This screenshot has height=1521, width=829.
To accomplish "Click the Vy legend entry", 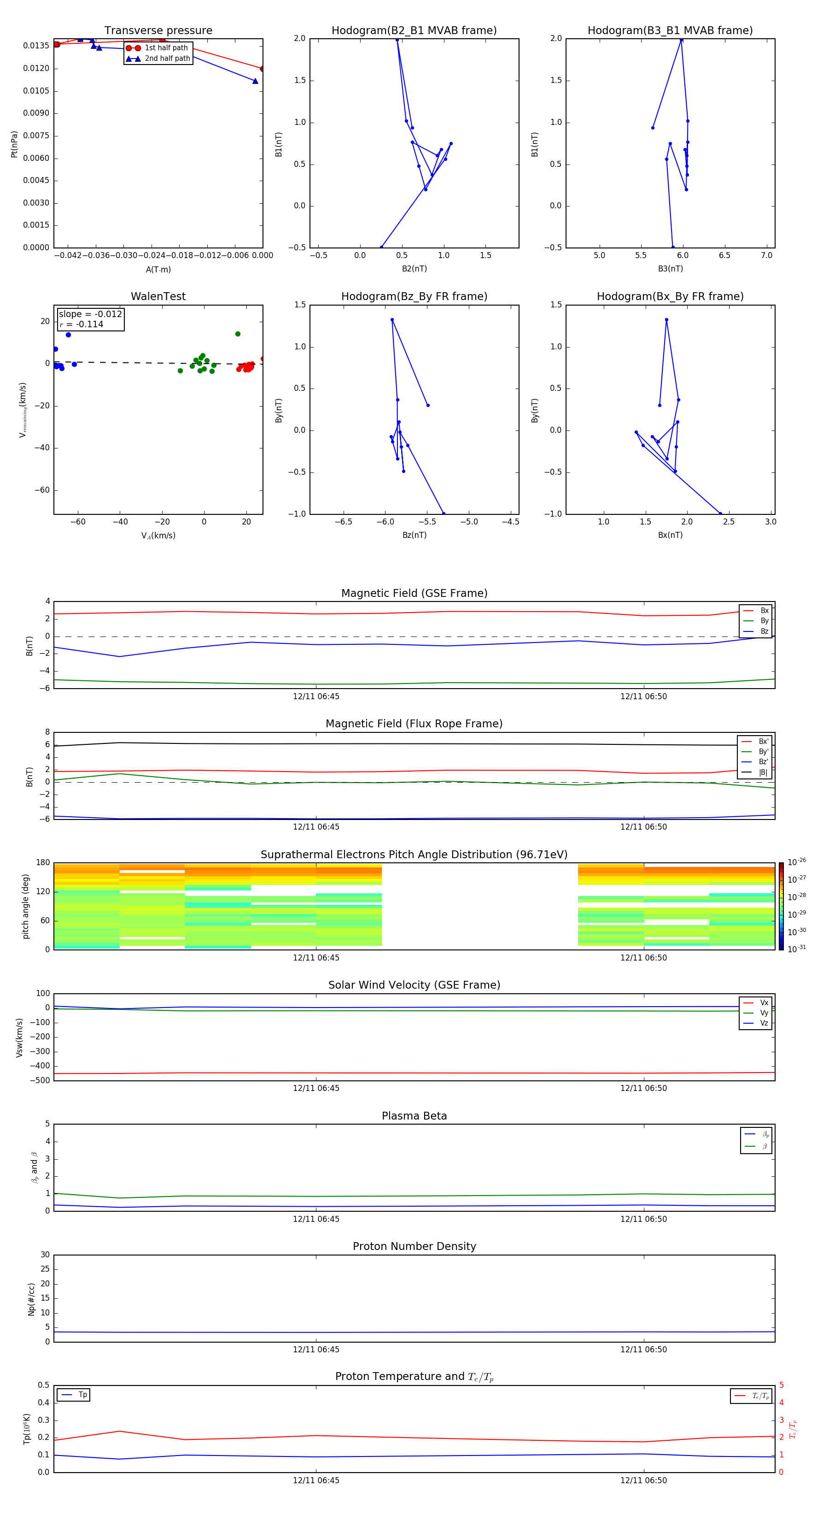I will click(x=756, y=1013).
